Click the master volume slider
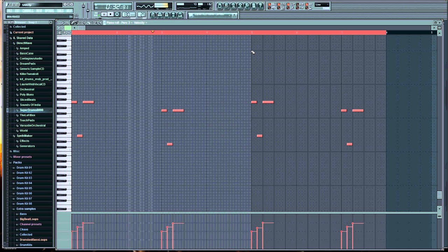The width and height of the screenshot is (448, 252). 83,6
